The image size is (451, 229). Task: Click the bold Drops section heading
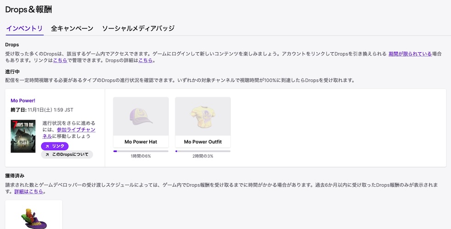(12, 45)
